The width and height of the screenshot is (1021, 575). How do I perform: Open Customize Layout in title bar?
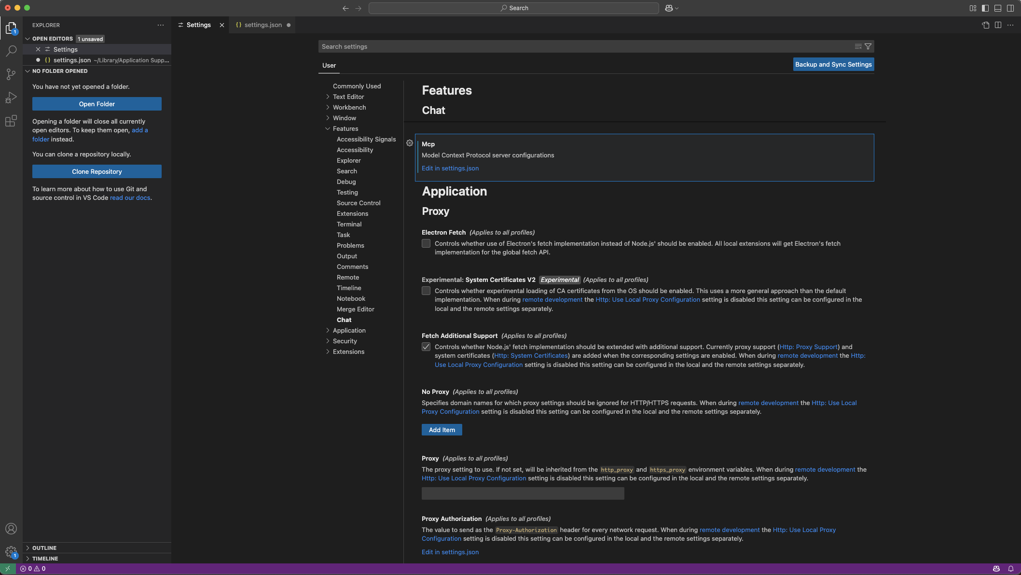pyautogui.click(x=973, y=8)
